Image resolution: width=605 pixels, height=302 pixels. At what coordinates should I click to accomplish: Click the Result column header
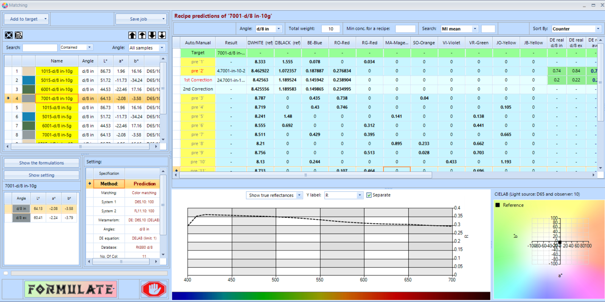[231, 43]
